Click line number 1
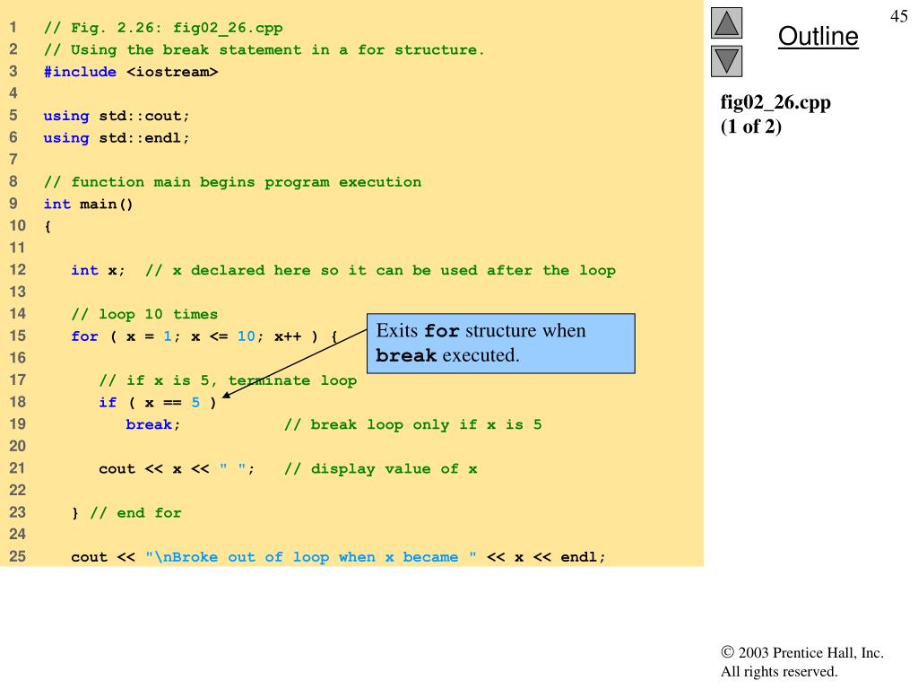918x689 pixels. click(13, 27)
